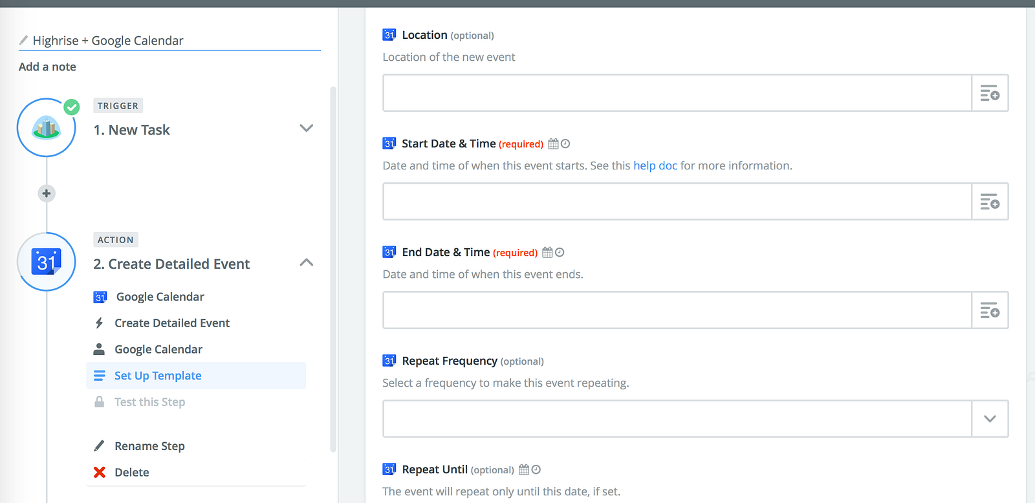This screenshot has width=1035, height=503.
Task: Click the left sidebar scrollbar
Action: coord(334,269)
